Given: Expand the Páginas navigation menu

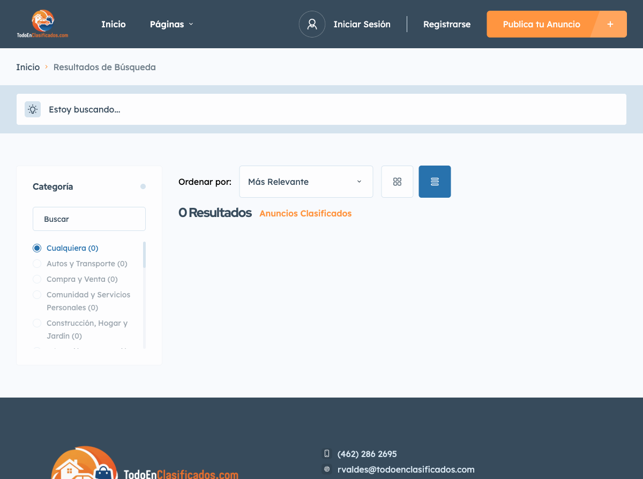Looking at the screenshot, I should click(171, 24).
